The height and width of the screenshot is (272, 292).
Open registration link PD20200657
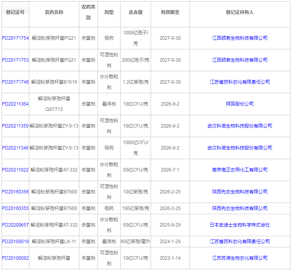pos(15,225)
